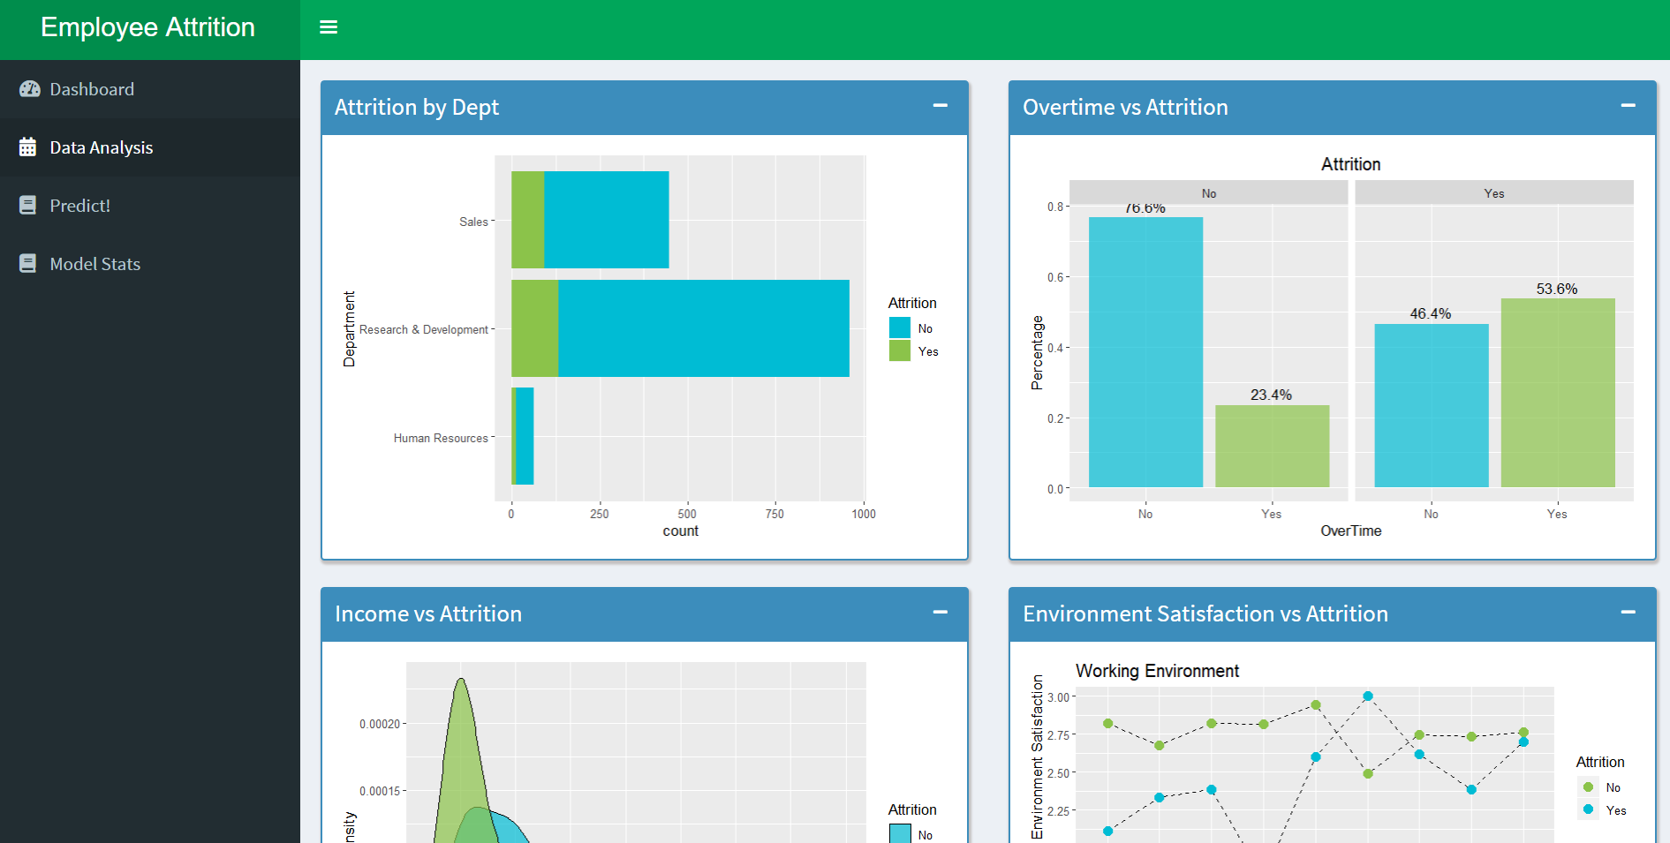Click the green No dot in Environment legend
This screenshot has width=1670, height=843.
click(x=1588, y=787)
